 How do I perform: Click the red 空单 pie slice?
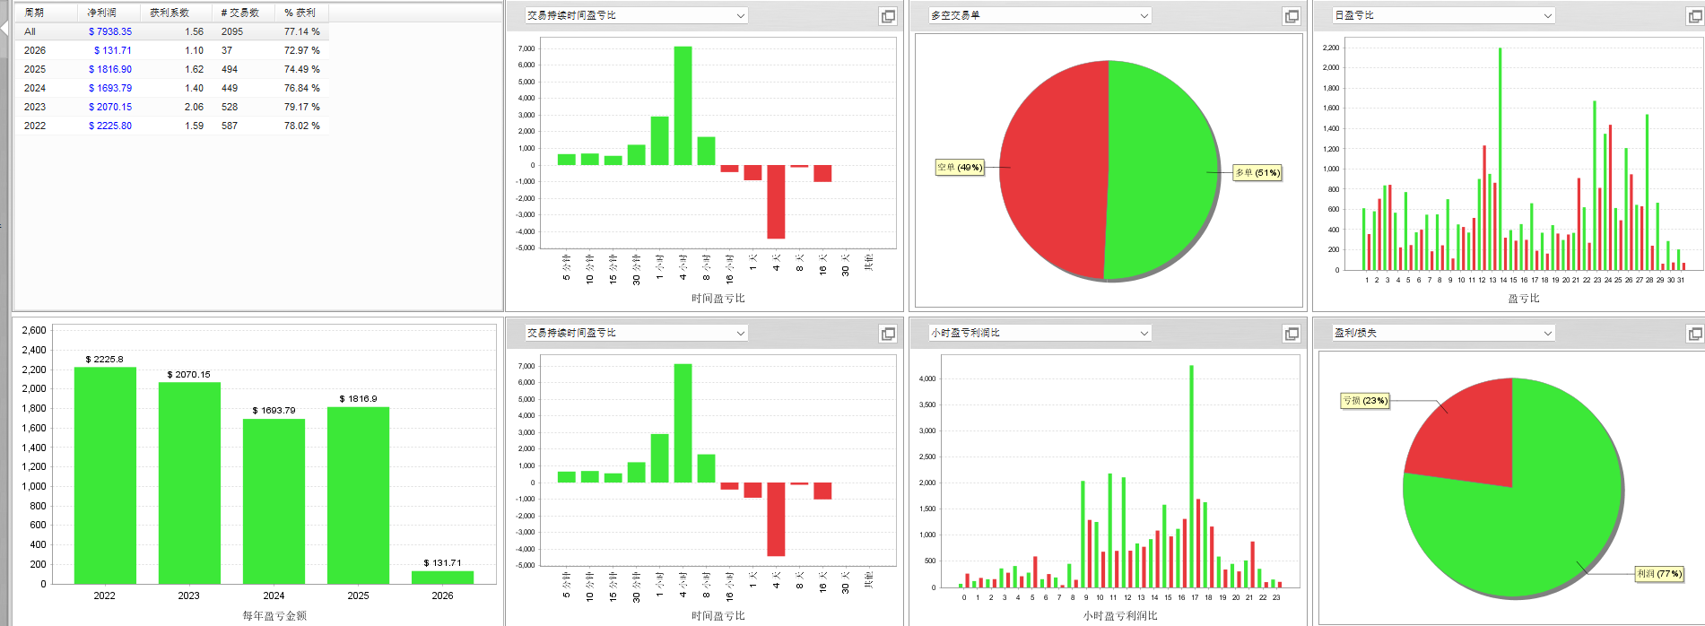[1054, 170]
